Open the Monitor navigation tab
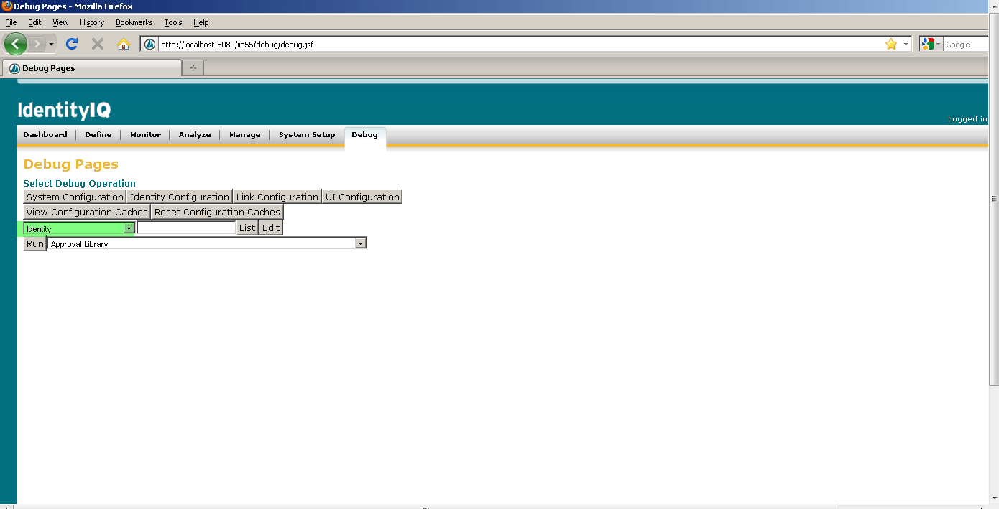Screen dimensions: 999x509 coord(145,134)
